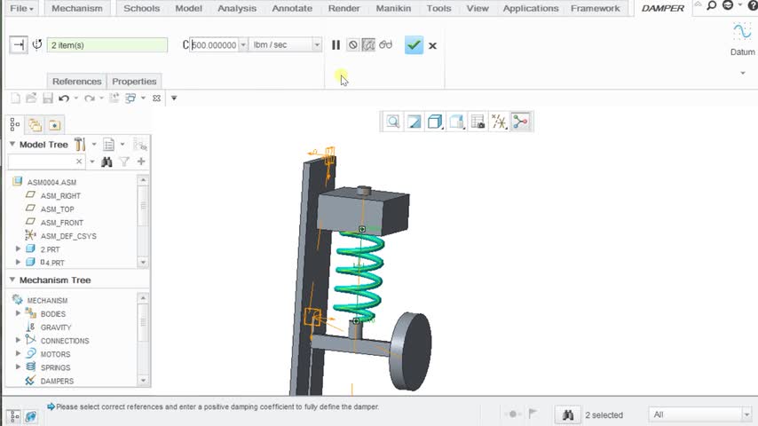Open Model Tree settings hammer icon
Viewport: 758px width, 426px height.
[80, 144]
